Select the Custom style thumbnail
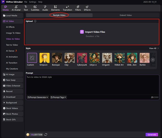This screenshot has height=138, width=162. point(32,58)
